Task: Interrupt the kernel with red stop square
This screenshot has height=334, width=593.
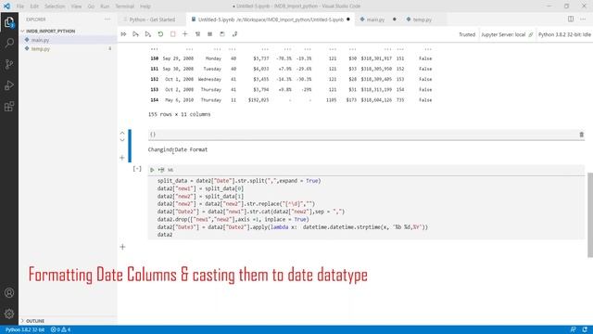Action: click(x=173, y=34)
